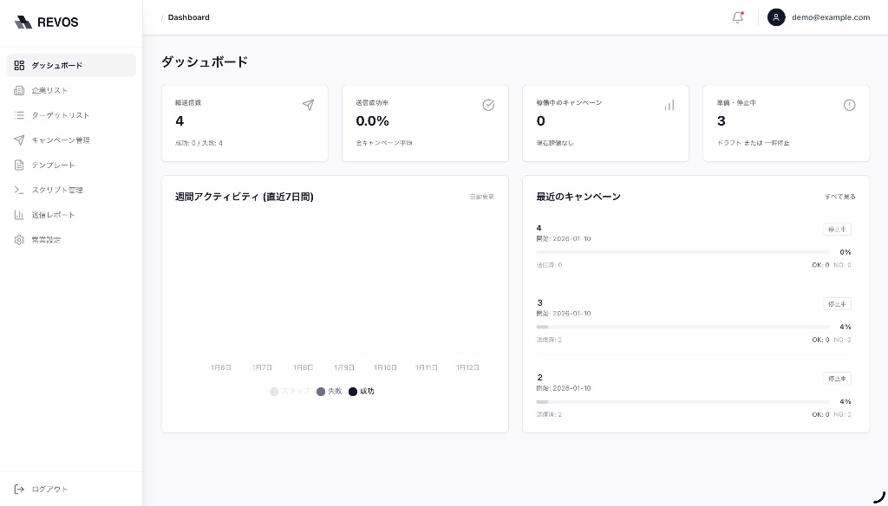The width and height of the screenshot is (888, 506).
Task: Open the テンプレート document icon
Action: click(19, 165)
